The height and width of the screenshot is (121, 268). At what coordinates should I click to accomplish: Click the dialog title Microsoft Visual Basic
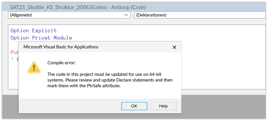point(61,47)
